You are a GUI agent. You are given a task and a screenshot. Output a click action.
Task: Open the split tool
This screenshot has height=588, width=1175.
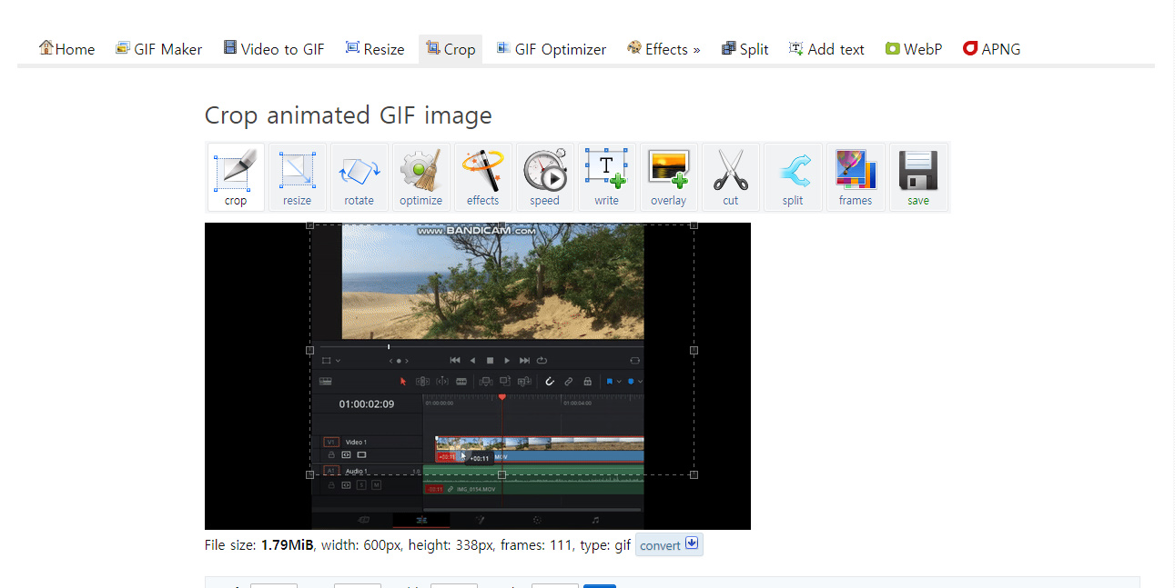pyautogui.click(x=793, y=177)
